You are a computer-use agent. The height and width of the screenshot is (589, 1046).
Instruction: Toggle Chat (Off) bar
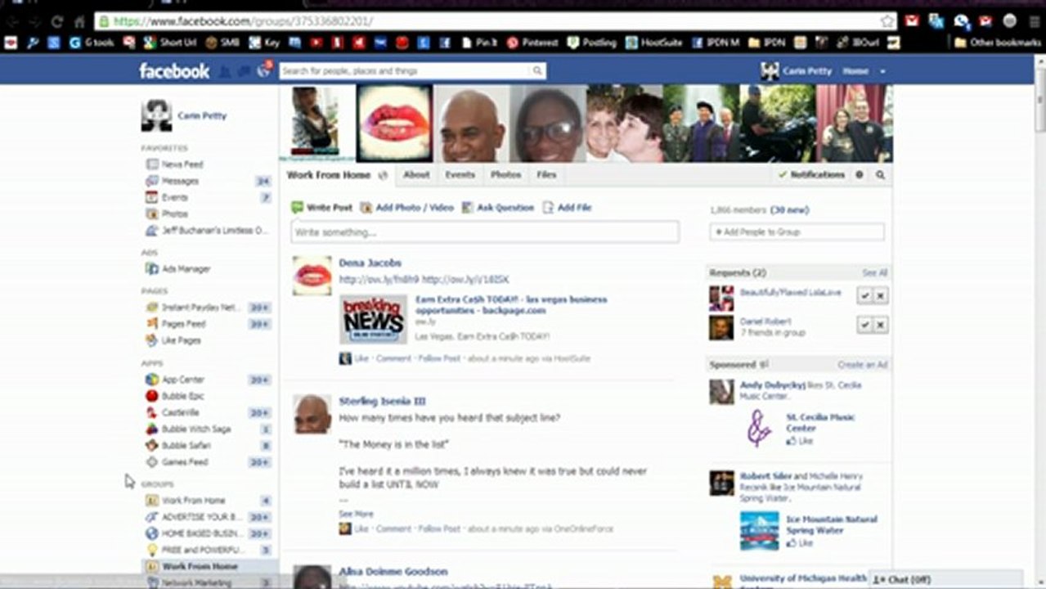(946, 579)
